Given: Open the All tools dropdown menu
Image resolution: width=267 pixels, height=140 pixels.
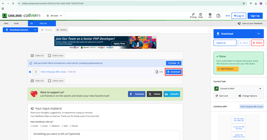Looking at the screenshot, I should coord(54,16).
